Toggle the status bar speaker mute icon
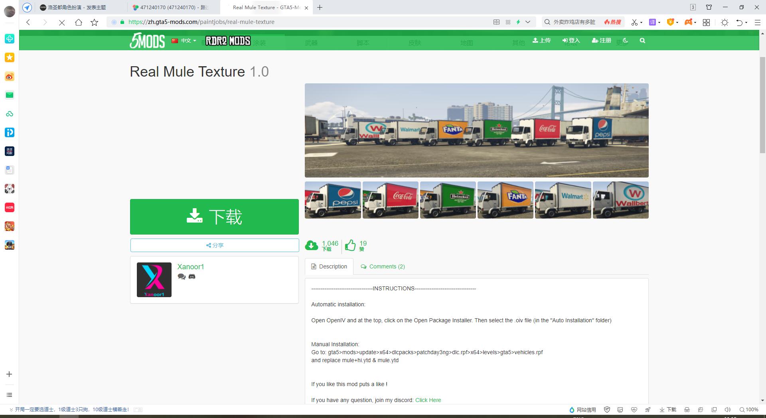The image size is (766, 418). 728,410
